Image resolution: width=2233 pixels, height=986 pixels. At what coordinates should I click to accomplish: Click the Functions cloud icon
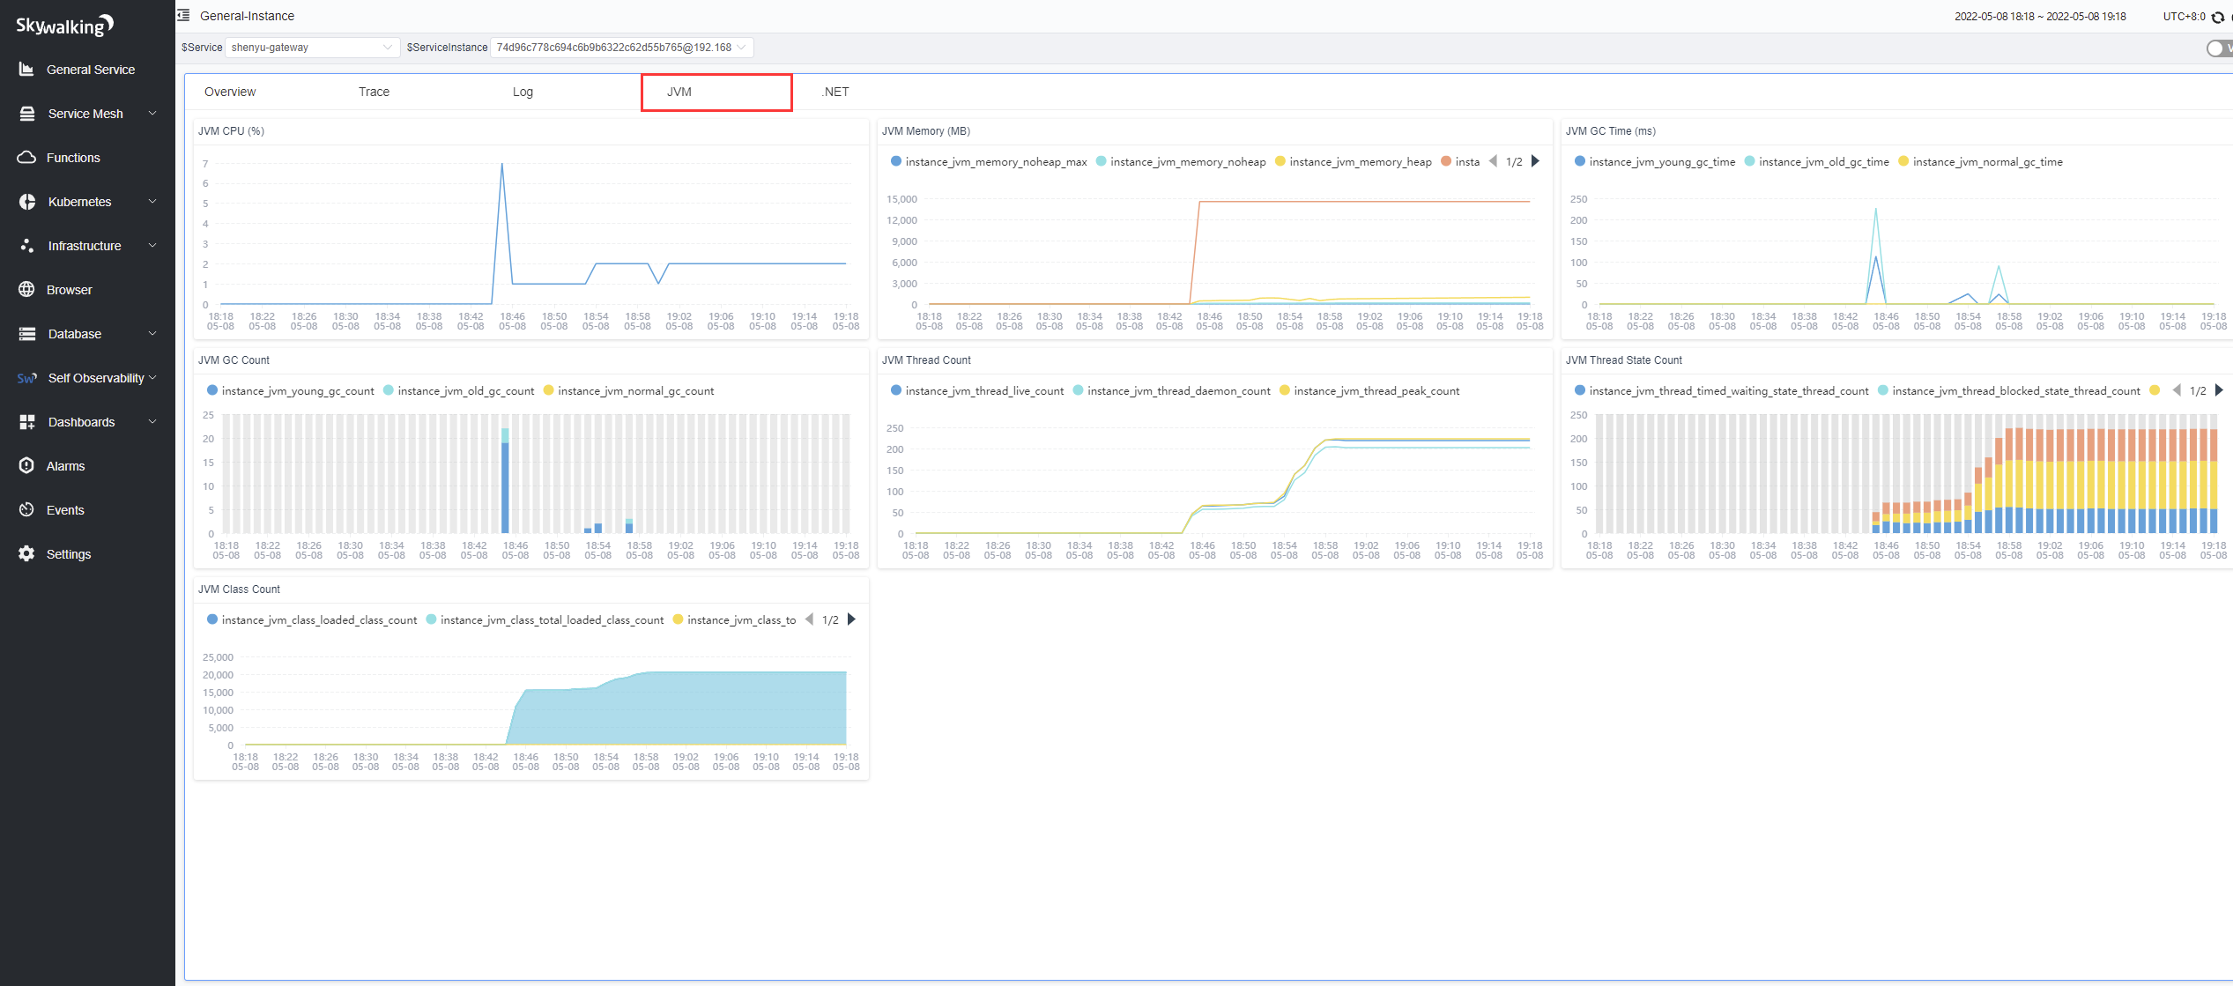26,157
